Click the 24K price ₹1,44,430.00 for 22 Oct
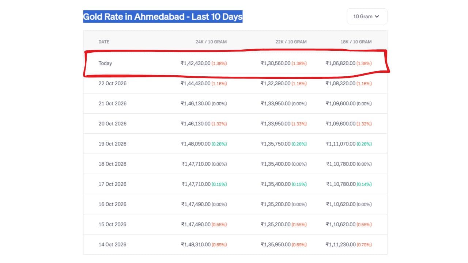This screenshot has width=468, height=263. pos(196,83)
